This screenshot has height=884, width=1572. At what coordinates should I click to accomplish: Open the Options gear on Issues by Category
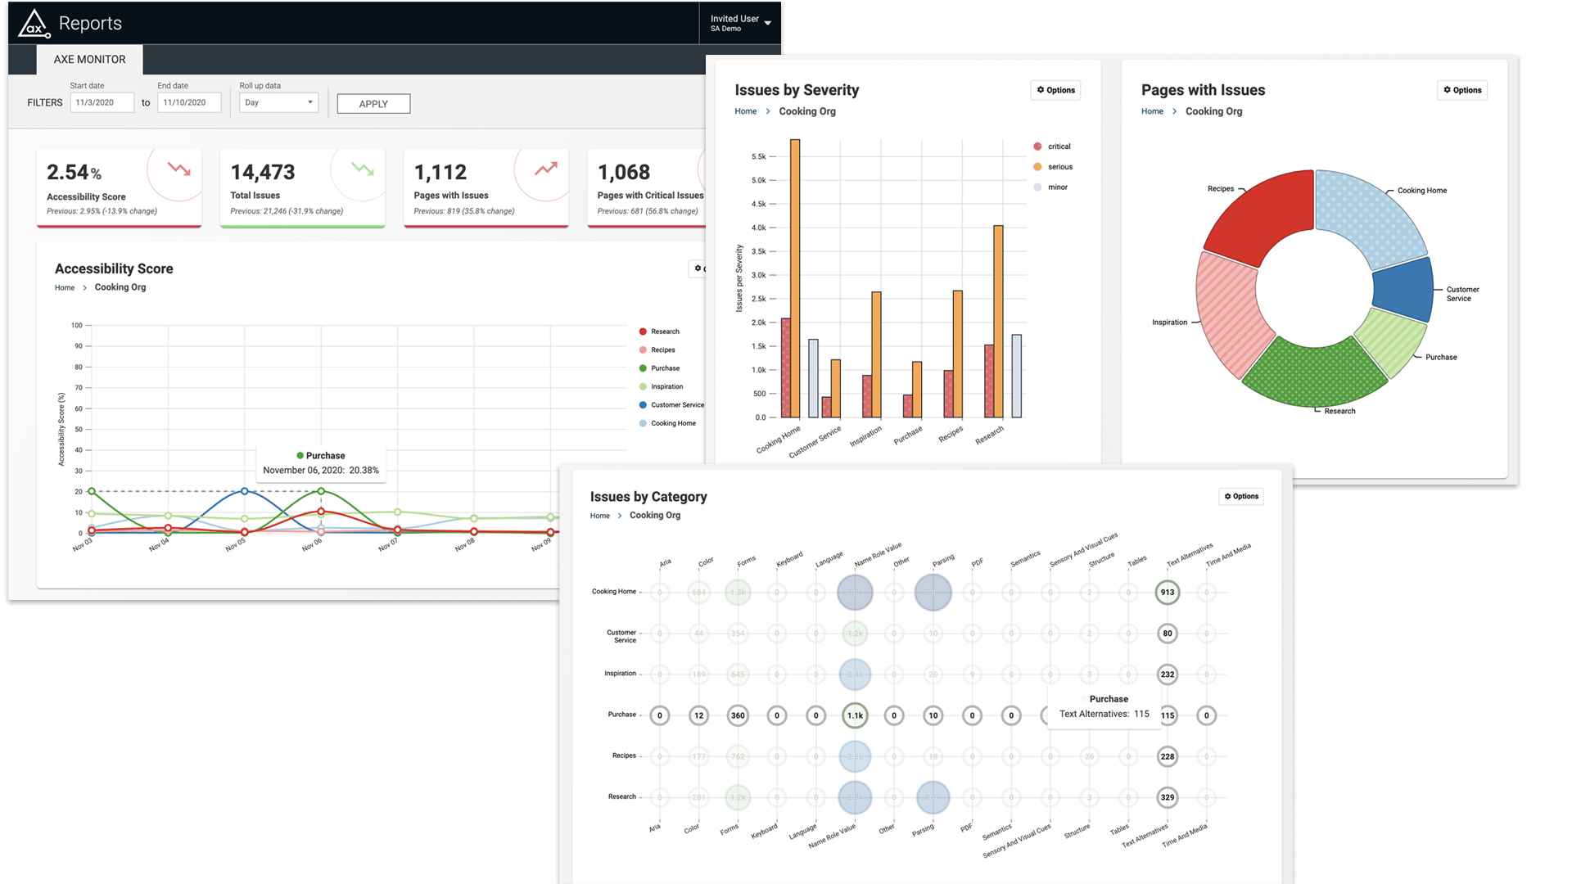tap(1240, 496)
